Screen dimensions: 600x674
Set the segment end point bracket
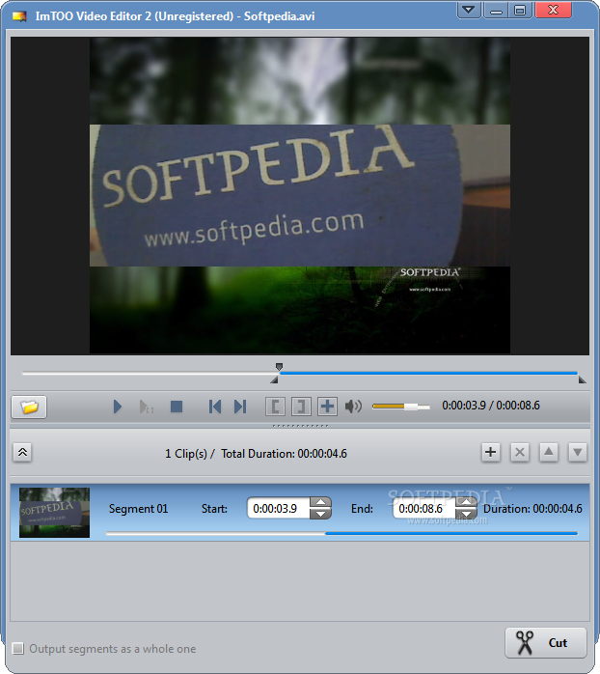click(x=301, y=407)
